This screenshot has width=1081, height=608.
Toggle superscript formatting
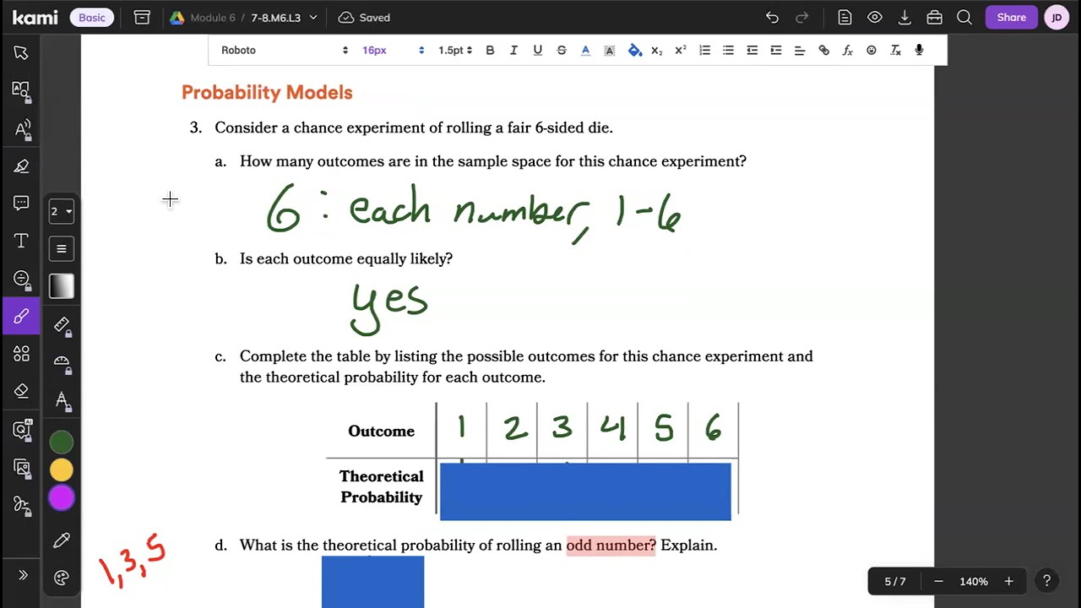(681, 51)
